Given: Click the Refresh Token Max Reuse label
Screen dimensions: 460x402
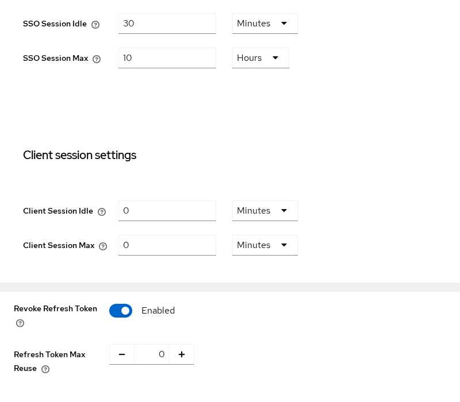Looking at the screenshot, I should pos(49,361).
